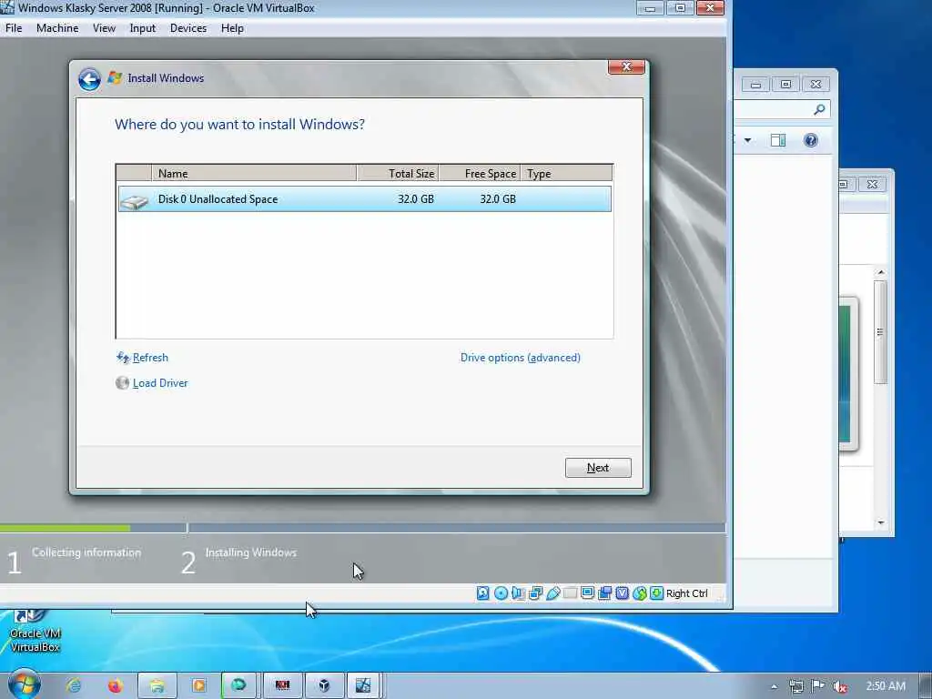The image size is (932, 699).
Task: Click the Next button
Action: (x=598, y=468)
